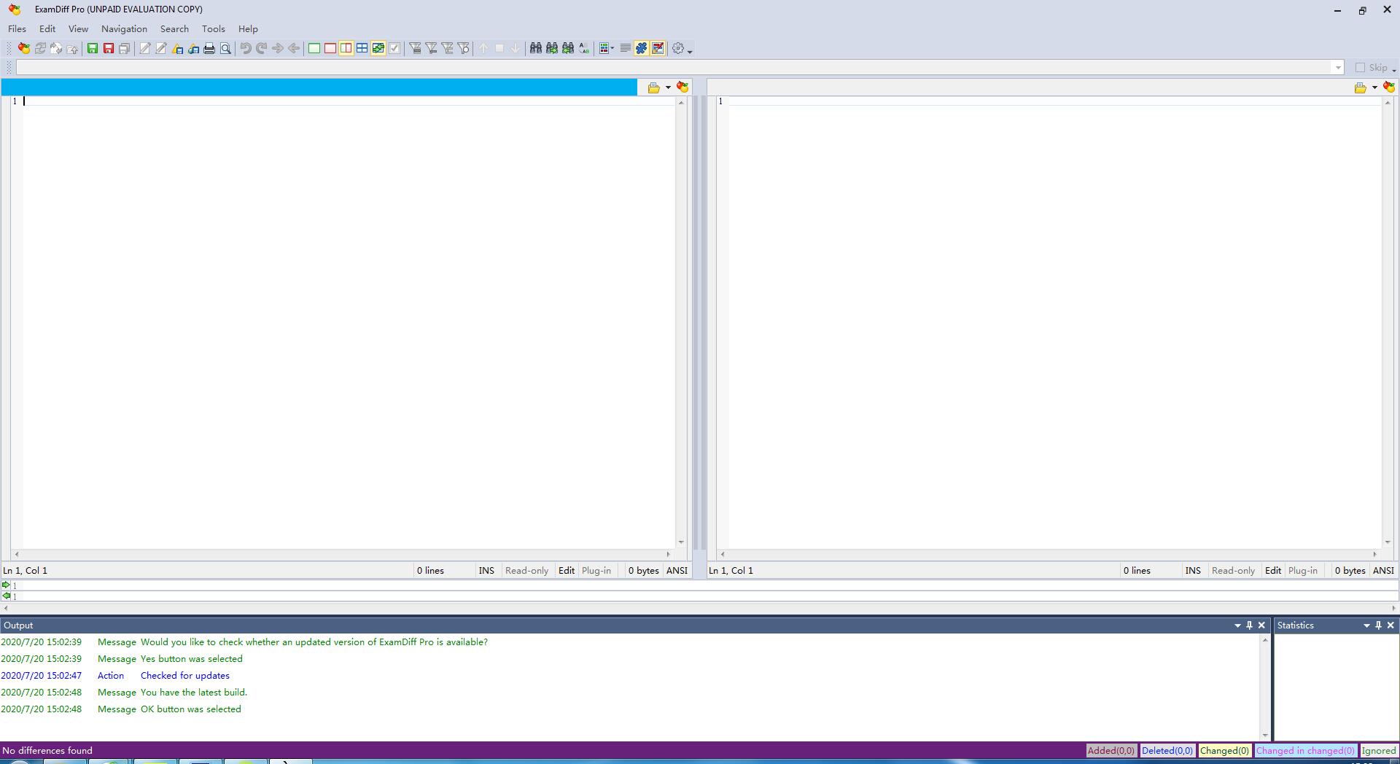Save the second file with red disk icon
1400x764 pixels.
tap(109, 49)
